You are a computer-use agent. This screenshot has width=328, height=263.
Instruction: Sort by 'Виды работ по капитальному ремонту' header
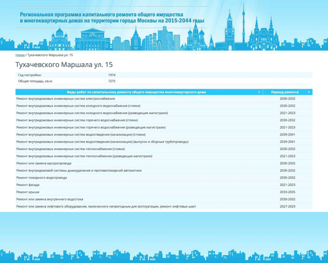pos(136,92)
